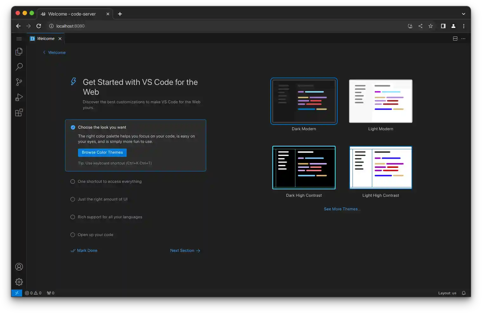Open the editor more actions menu

[463, 38]
